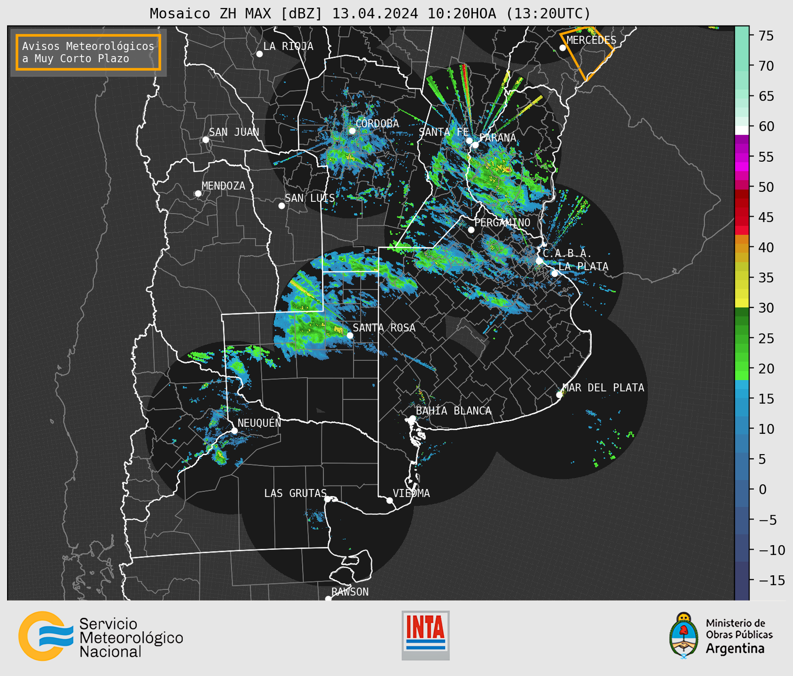The width and height of the screenshot is (793, 676).
Task: Click the Neuquén city marker dot
Action: coord(234,431)
